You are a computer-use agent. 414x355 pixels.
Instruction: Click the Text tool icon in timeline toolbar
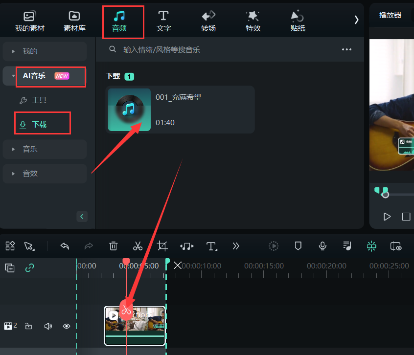point(211,246)
